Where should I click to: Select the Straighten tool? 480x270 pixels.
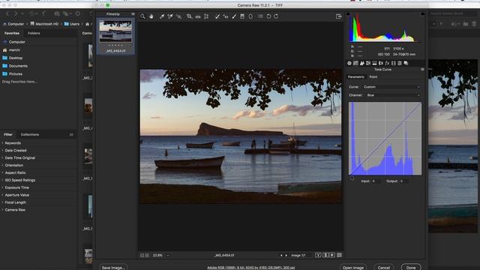click(x=198, y=16)
